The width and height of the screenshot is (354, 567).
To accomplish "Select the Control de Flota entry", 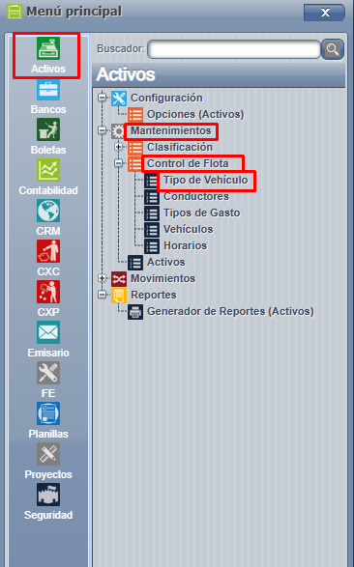I will 188,163.
